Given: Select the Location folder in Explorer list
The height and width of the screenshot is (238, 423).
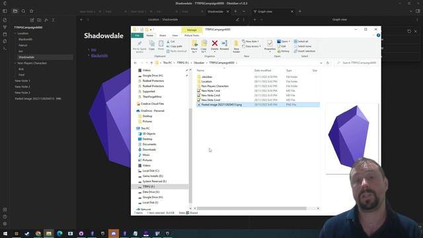Looking at the screenshot, I should point(206,81).
